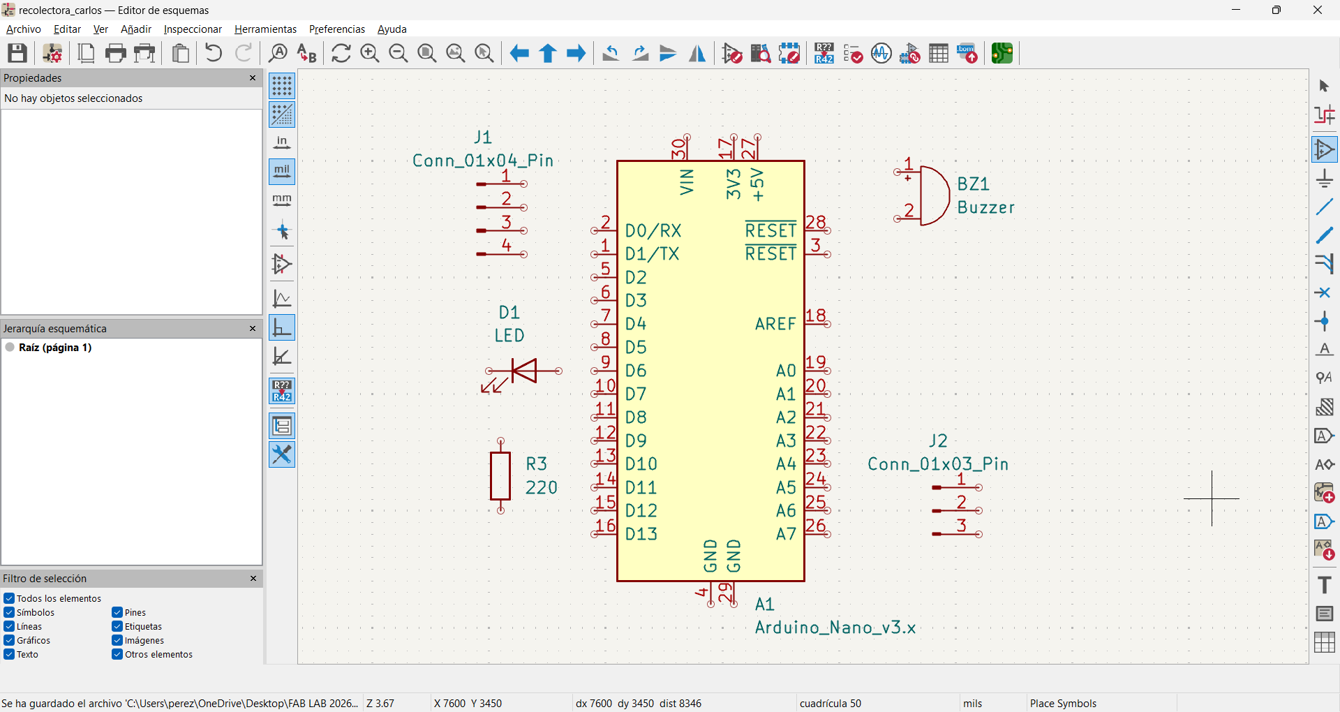
Task: Select the No-Connect flag tool
Action: click(x=1325, y=292)
